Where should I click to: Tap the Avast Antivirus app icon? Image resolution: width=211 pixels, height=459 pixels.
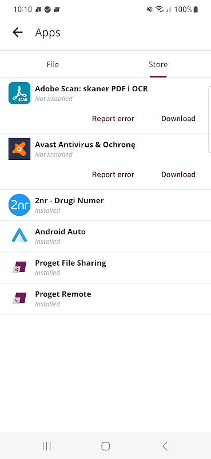click(19, 149)
